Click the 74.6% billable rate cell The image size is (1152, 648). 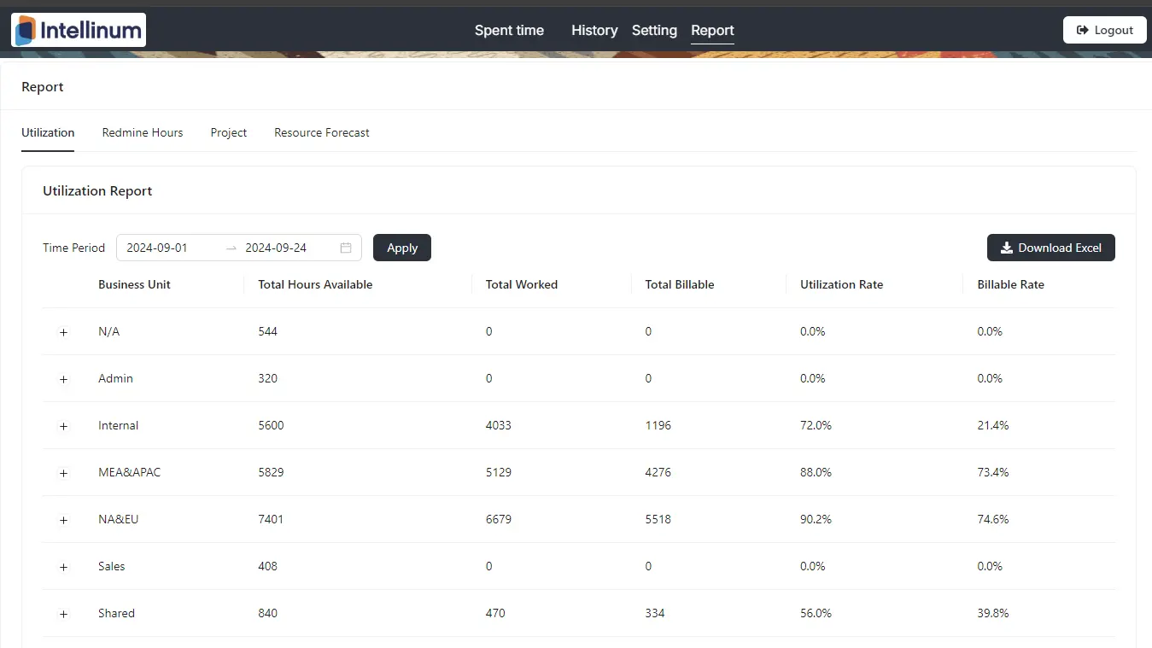[993, 519]
